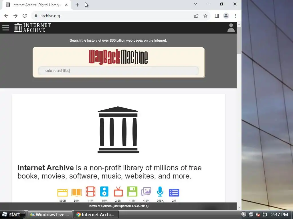The height and width of the screenshot is (219, 293).
Task: Open the microphone icon labeled 255K
Action: coord(160,191)
